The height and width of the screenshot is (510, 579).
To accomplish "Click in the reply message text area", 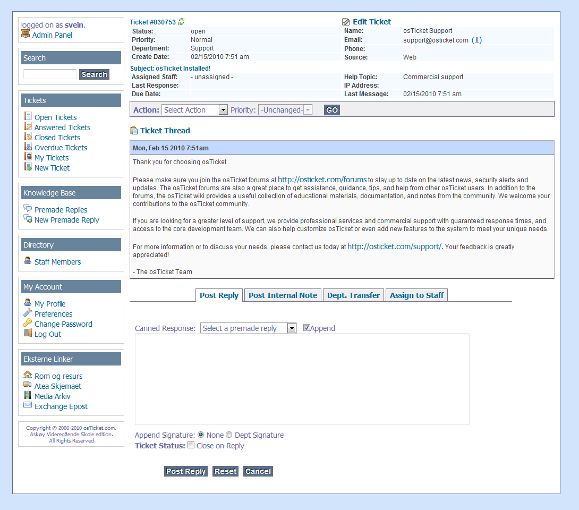I will (302, 379).
